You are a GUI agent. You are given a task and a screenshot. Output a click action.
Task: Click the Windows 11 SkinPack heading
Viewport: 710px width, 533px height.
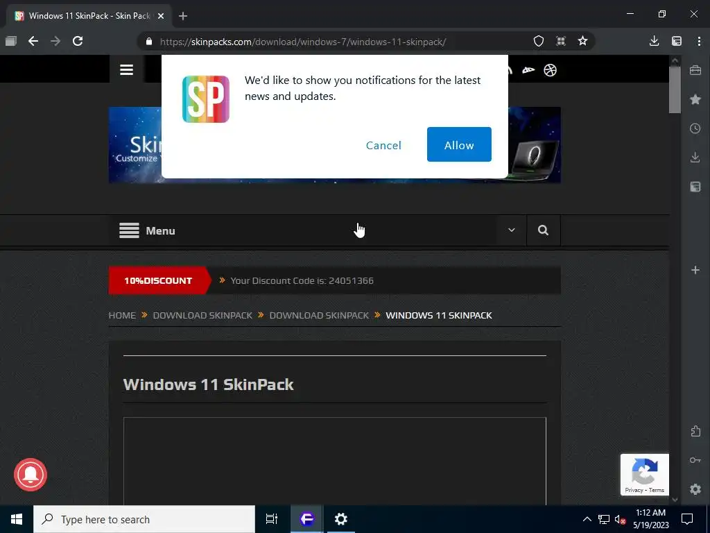[x=208, y=384]
